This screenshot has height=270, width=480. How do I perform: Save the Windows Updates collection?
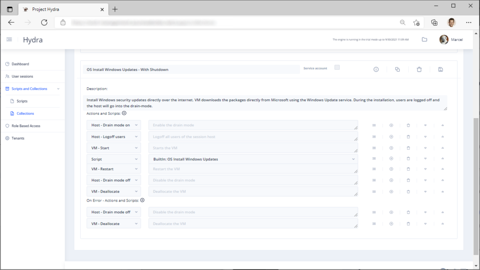(x=441, y=69)
